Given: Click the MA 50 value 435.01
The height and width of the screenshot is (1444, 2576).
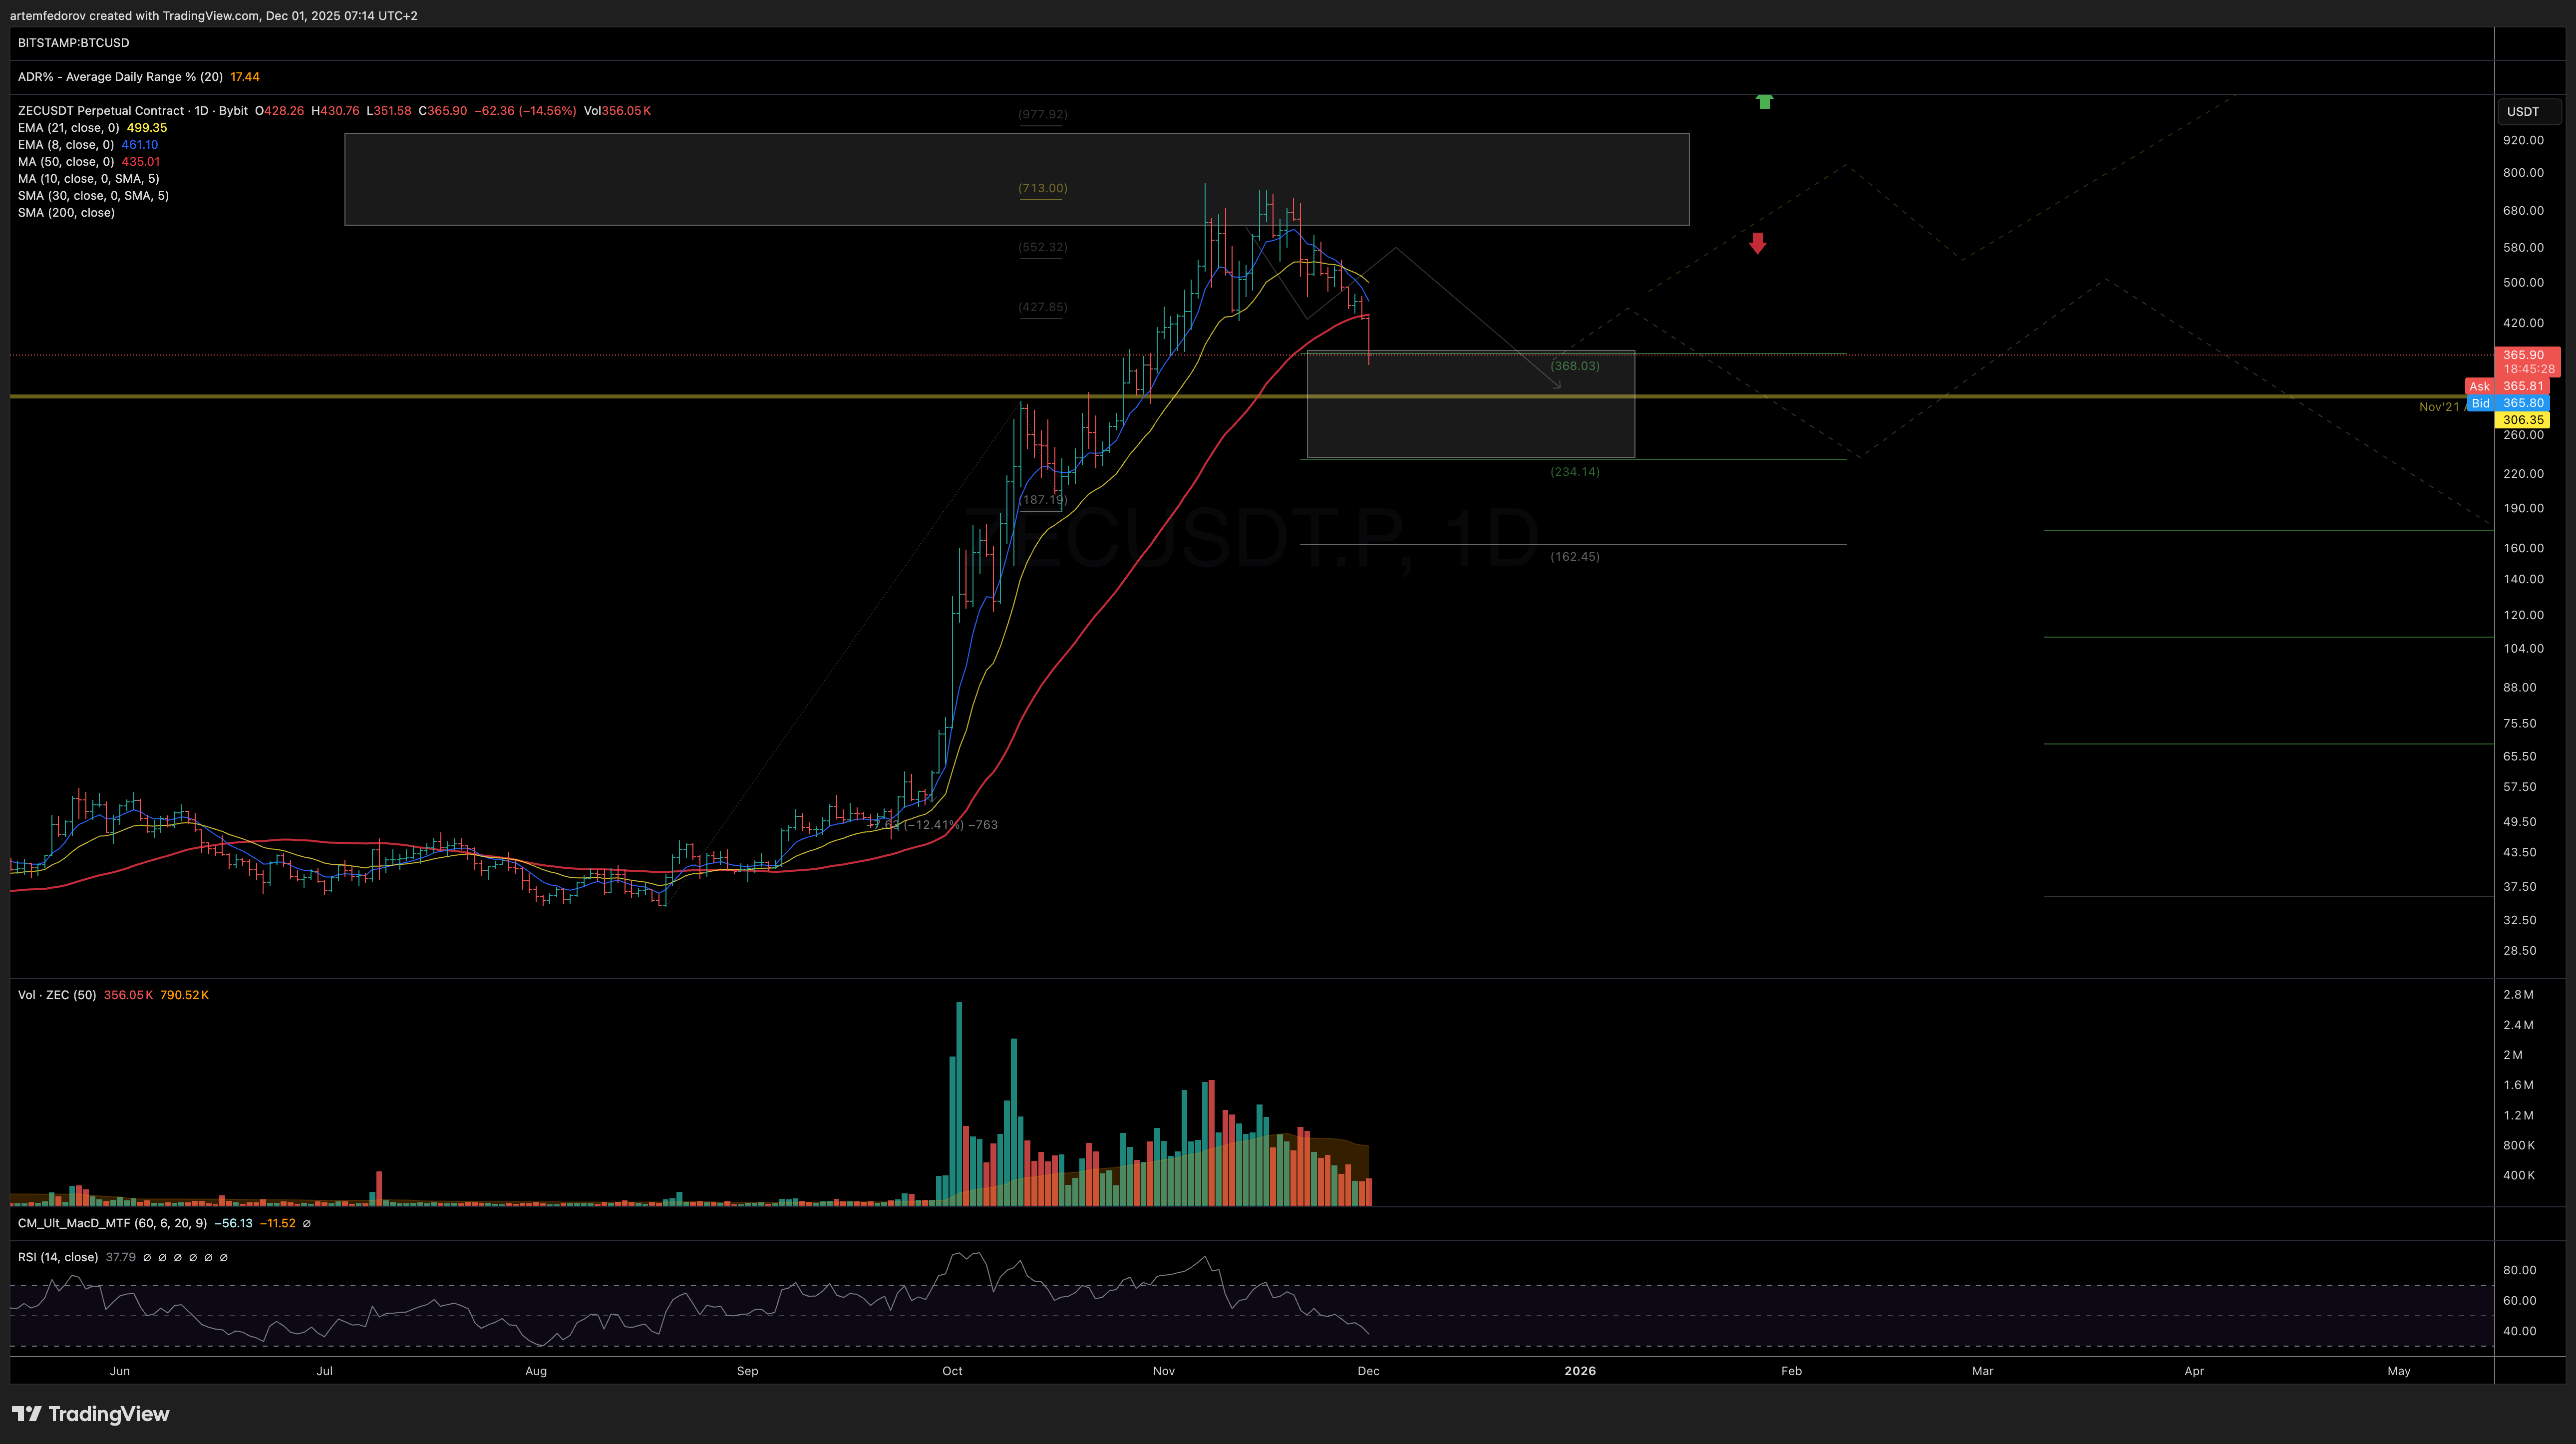Looking at the screenshot, I should (141, 162).
